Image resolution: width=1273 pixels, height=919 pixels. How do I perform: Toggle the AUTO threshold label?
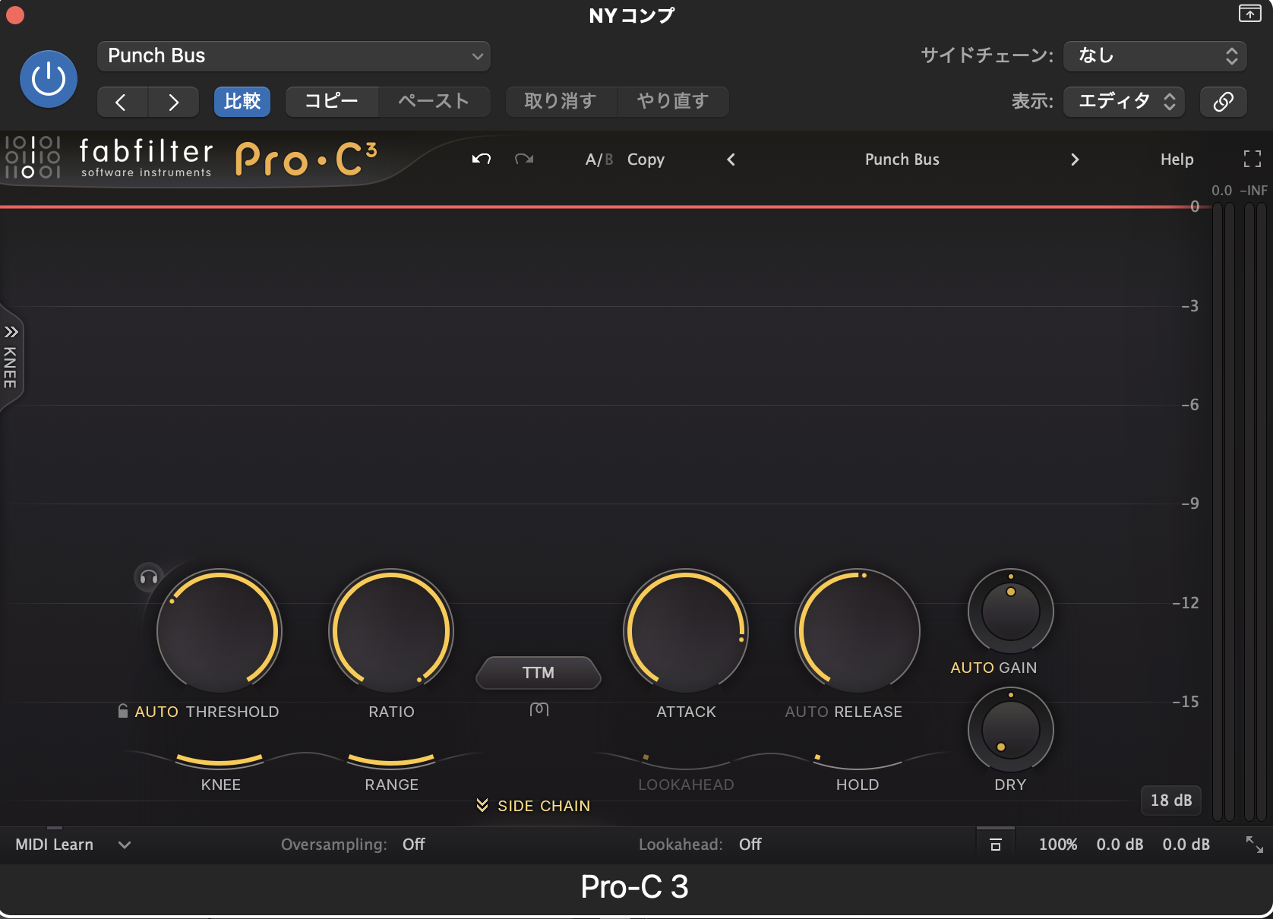(156, 712)
